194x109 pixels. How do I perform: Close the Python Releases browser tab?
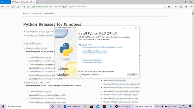click(34, 2)
